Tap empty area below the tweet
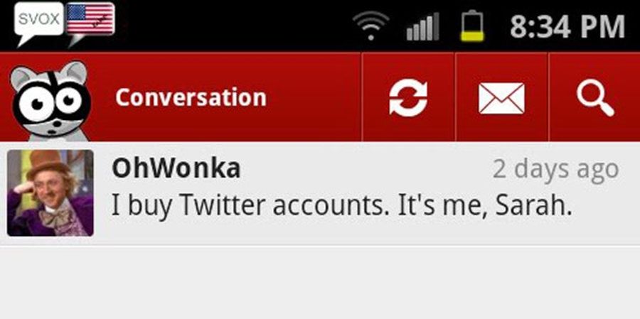Viewport: 640px width, 319px height. [x=320, y=282]
